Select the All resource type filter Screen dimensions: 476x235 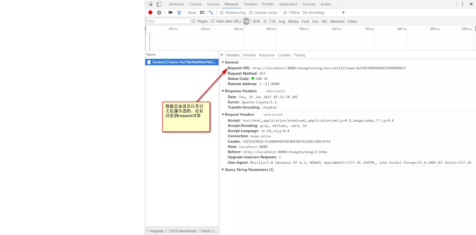click(246, 22)
